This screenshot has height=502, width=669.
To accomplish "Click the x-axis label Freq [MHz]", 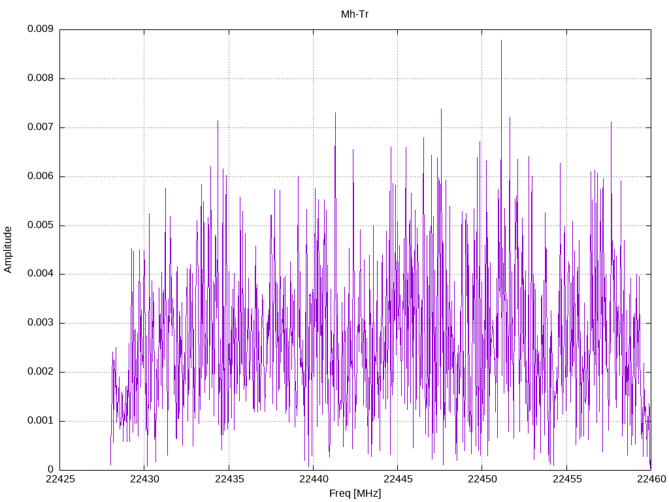I will [x=355, y=494].
